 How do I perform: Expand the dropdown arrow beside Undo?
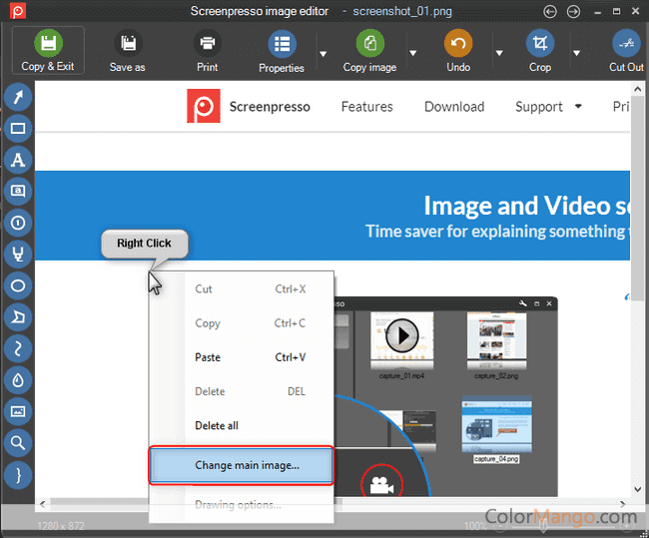pyautogui.click(x=498, y=53)
